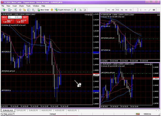Select the trendline drawing tool
Viewport: 161px width, 116px height.
149,10
